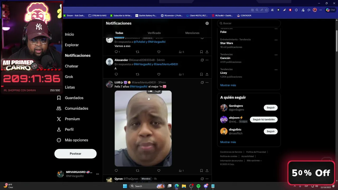Screen dimensions: 338x190
Task: Open more options for Foke trend
Action: (276, 28)
